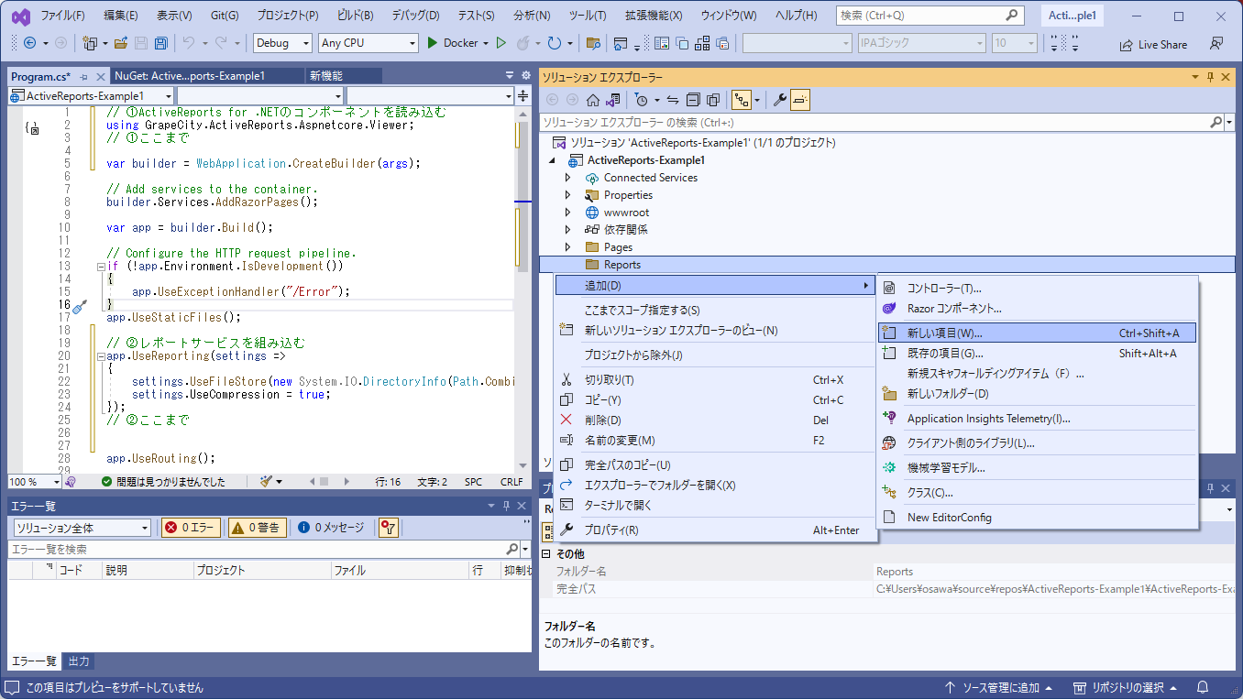
Task: Click リポジトリの選択 in the status bar
Action: [x=1126, y=687]
